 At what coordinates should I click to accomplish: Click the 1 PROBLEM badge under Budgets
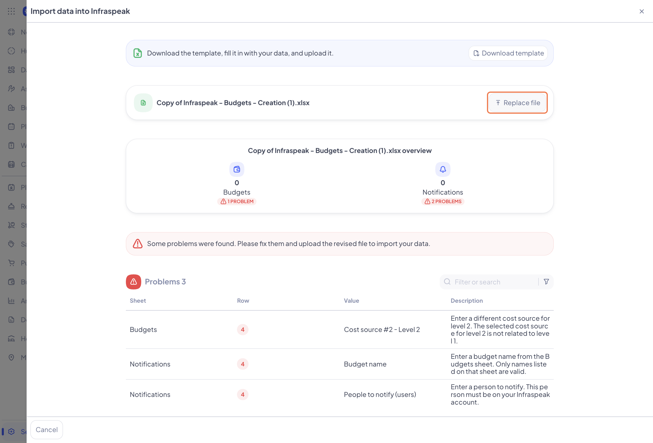pos(237,201)
